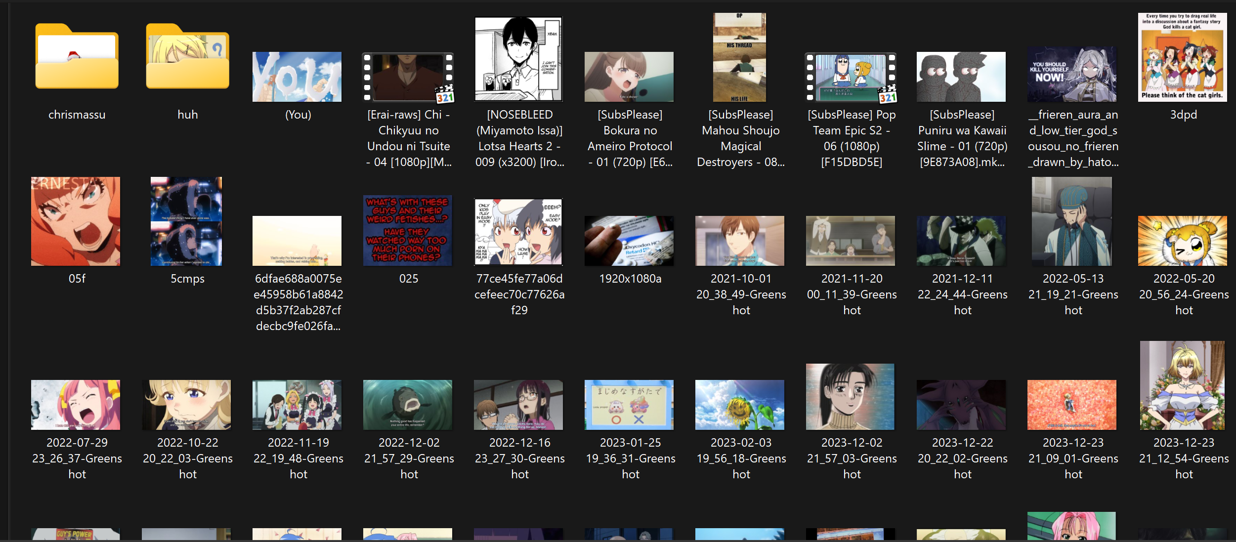
Task: Select the 2023-02-03 sunflower Greenshot screenshot
Action: click(x=740, y=405)
